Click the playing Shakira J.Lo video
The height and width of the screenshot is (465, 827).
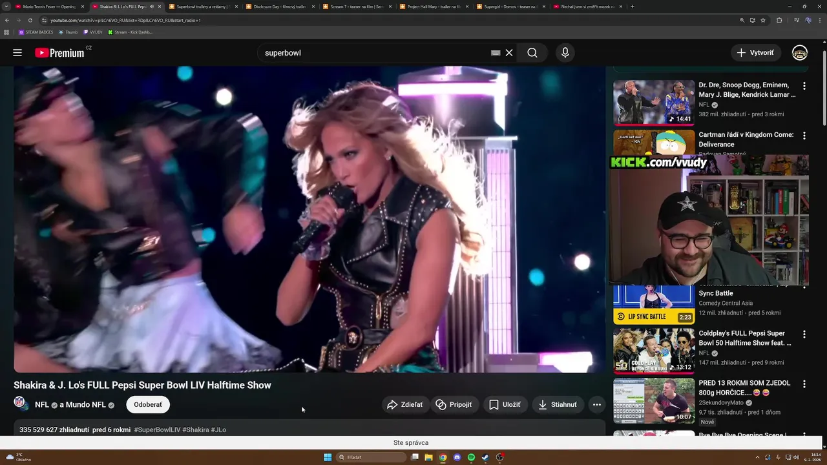point(309,218)
